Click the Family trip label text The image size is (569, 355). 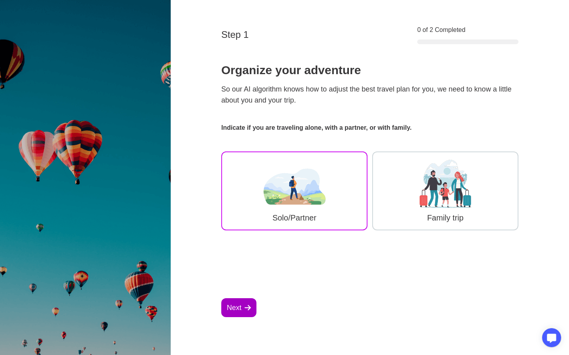445,218
